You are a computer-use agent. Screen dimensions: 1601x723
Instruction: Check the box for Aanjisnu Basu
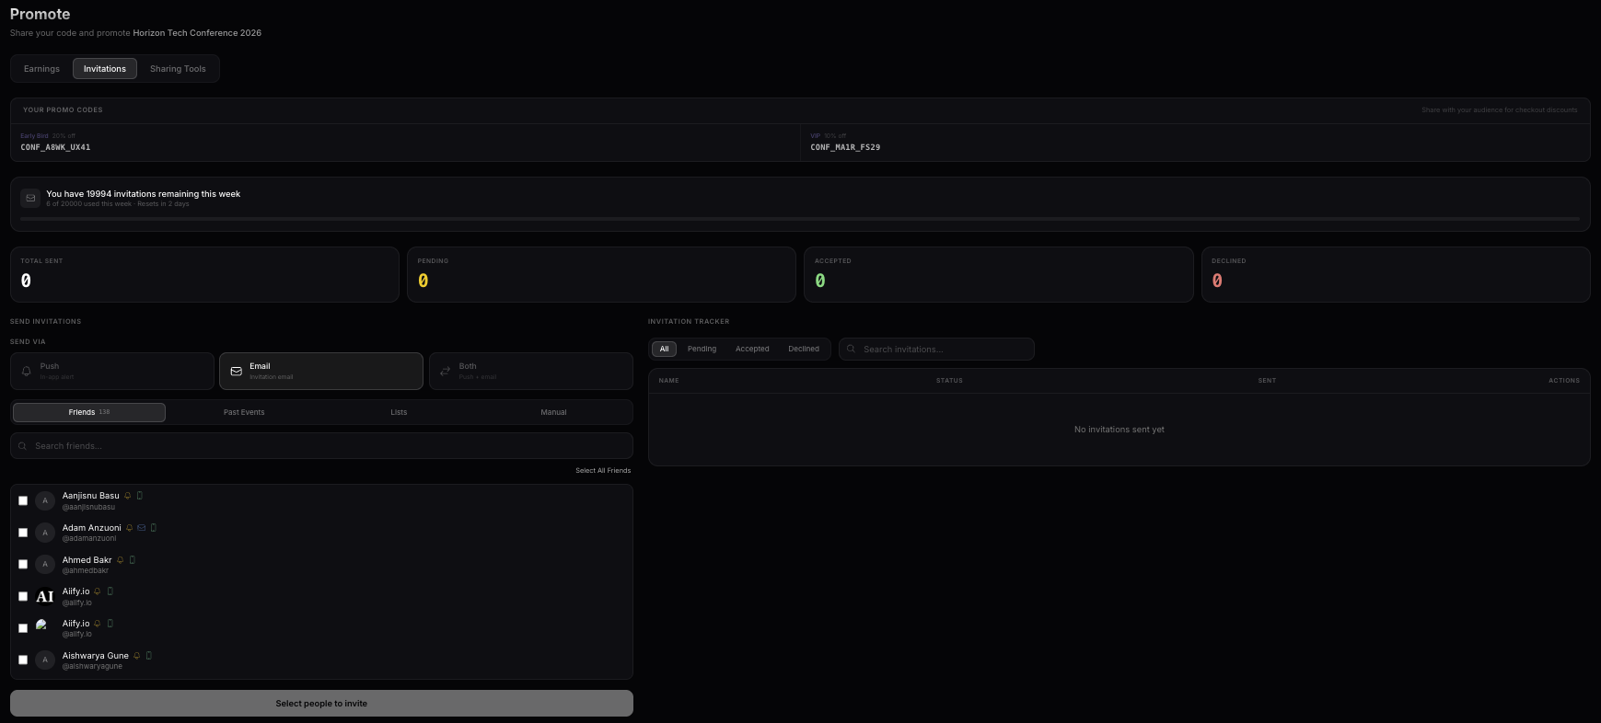(x=23, y=501)
